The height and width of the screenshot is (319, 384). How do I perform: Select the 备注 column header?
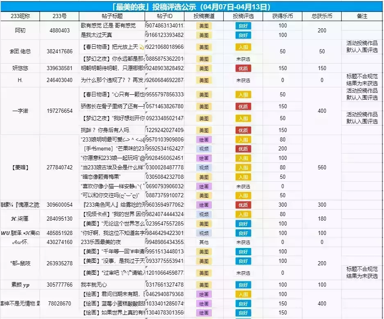click(362, 16)
